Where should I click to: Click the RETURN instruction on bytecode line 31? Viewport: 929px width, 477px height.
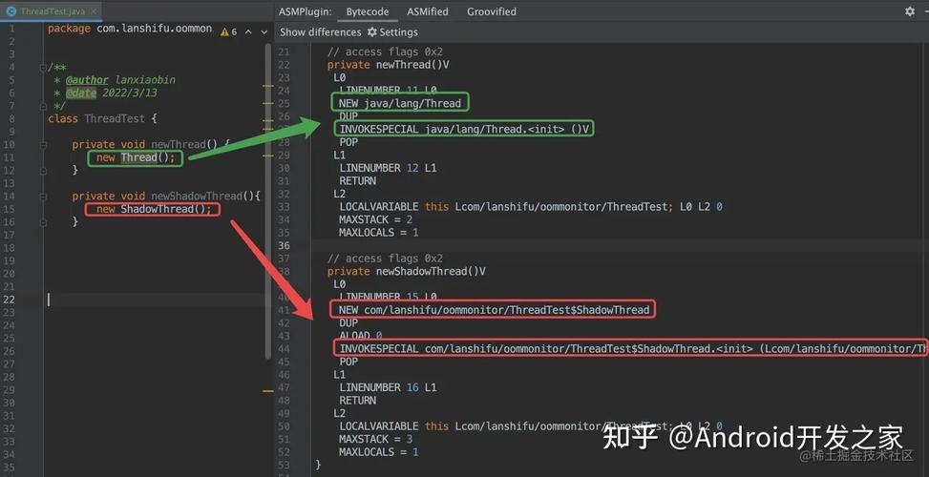coord(357,181)
